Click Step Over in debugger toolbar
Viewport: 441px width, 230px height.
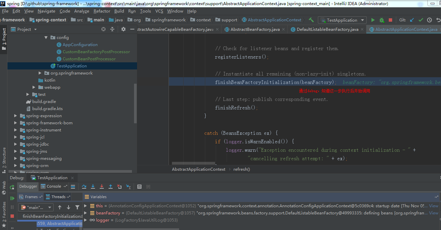(x=84, y=187)
